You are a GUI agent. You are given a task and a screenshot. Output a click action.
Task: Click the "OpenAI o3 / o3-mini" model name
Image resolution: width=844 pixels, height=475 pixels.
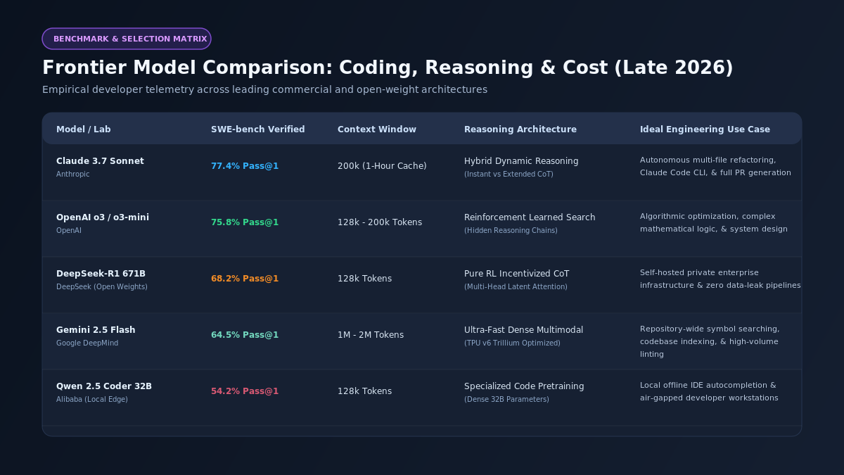[x=103, y=217]
